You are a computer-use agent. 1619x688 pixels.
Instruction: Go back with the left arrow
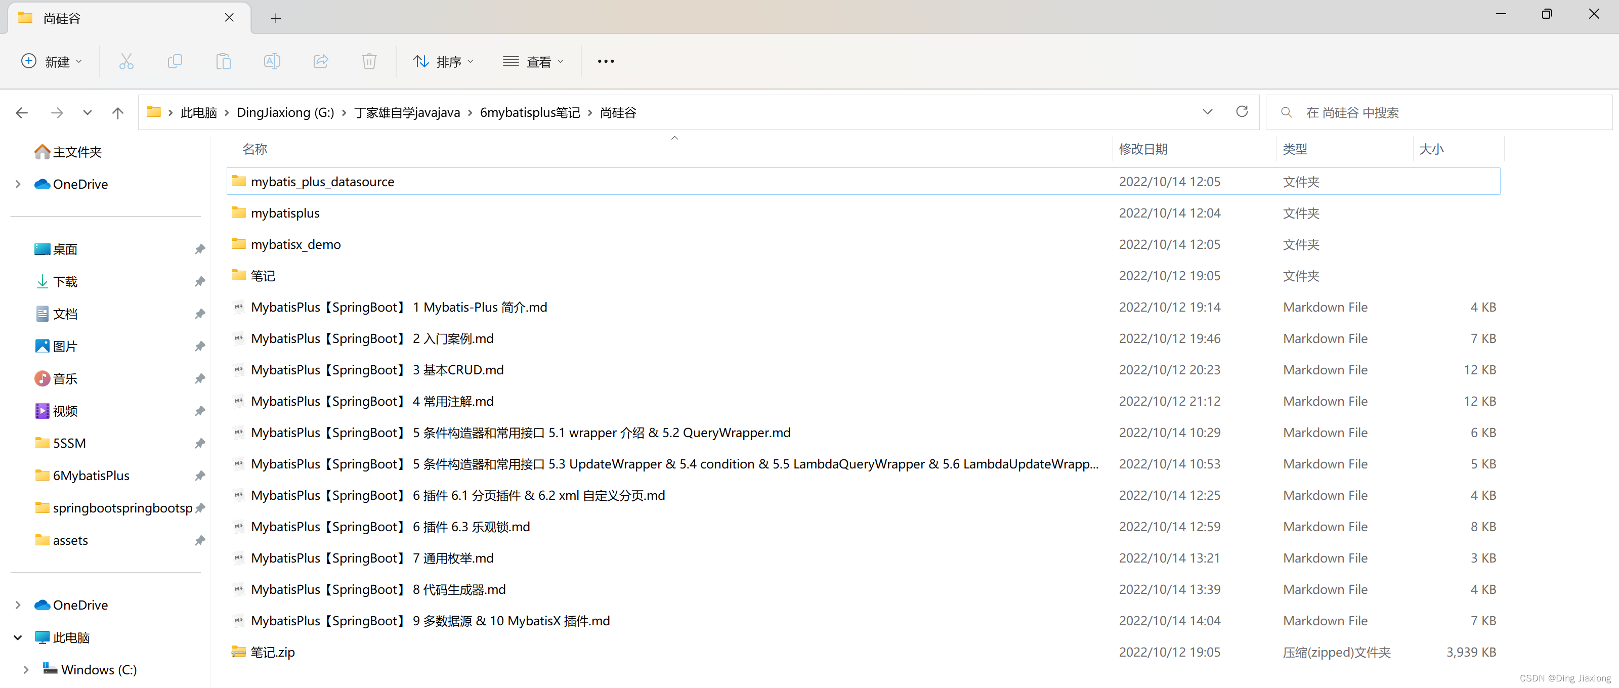click(22, 112)
